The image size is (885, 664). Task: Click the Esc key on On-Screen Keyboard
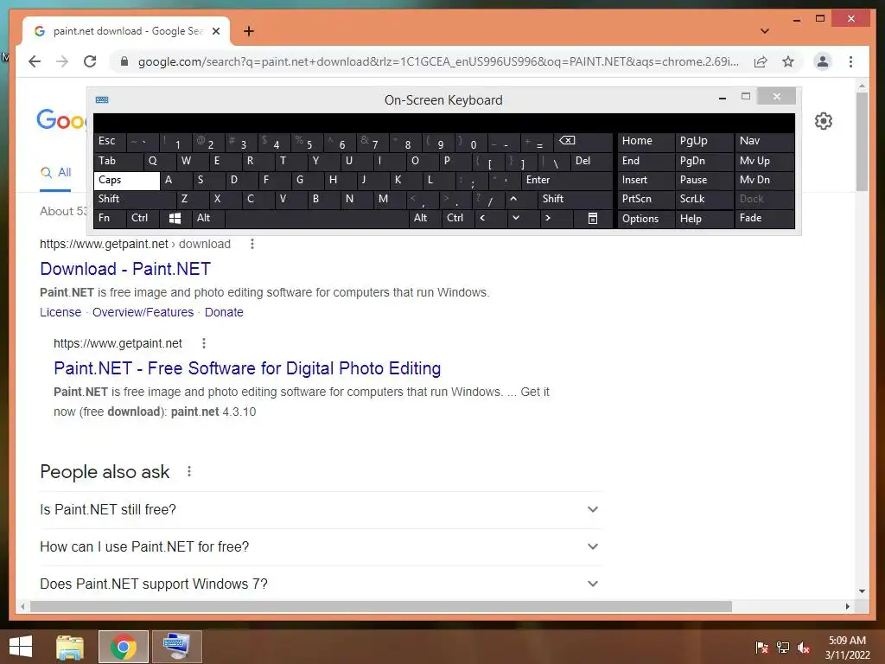pos(110,141)
